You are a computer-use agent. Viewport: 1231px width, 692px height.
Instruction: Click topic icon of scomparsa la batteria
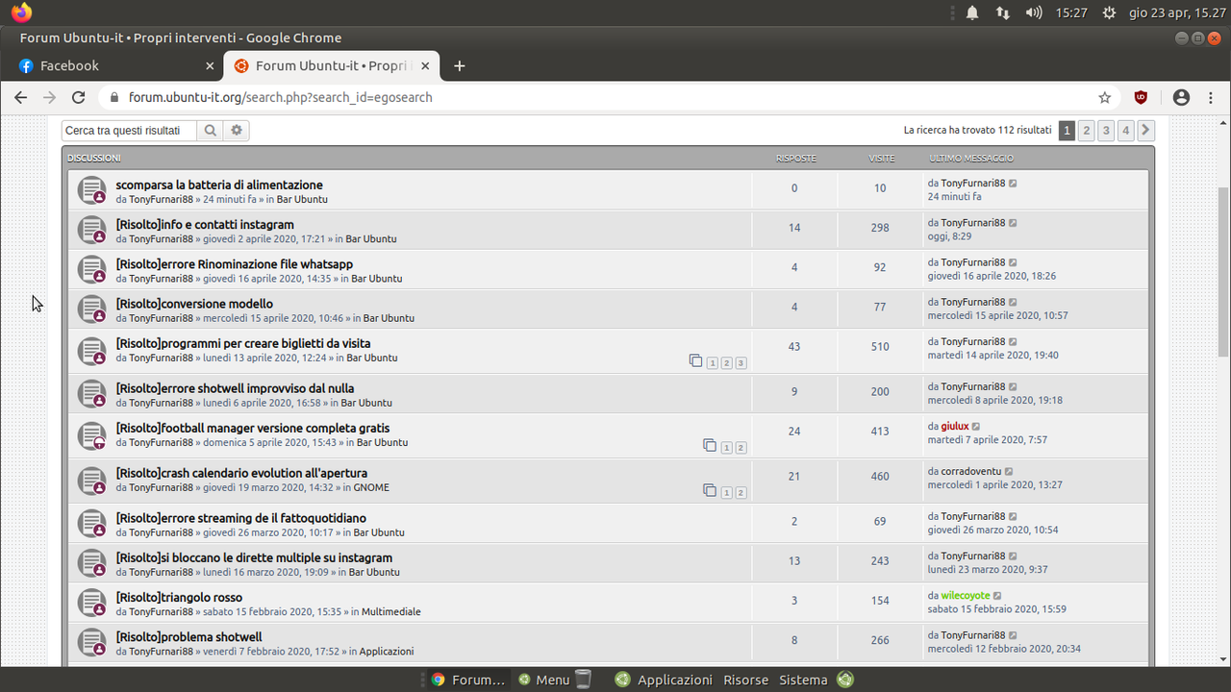91,190
